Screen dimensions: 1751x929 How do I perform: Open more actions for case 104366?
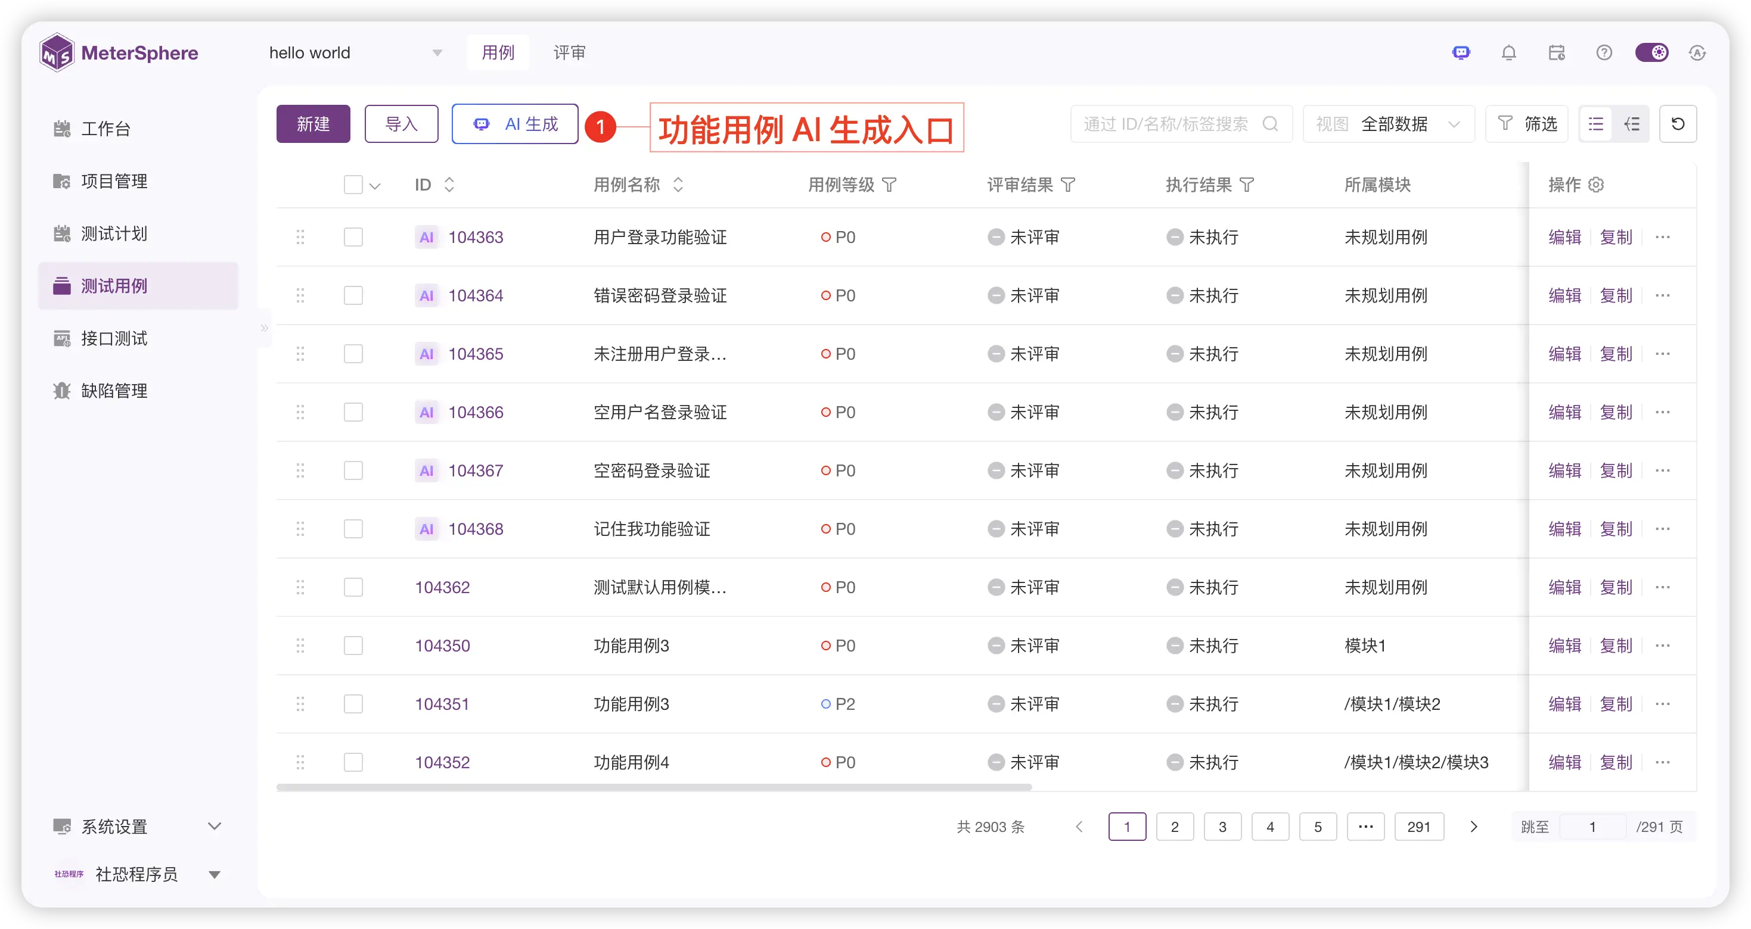click(x=1663, y=412)
